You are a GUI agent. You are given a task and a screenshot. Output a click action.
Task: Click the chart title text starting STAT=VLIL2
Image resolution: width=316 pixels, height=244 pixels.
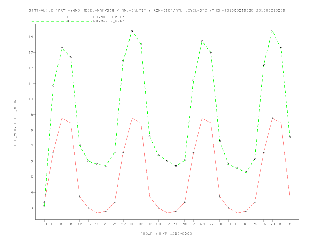point(157,10)
